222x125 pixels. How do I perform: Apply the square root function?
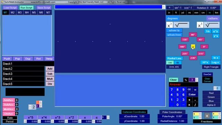point(181,25)
